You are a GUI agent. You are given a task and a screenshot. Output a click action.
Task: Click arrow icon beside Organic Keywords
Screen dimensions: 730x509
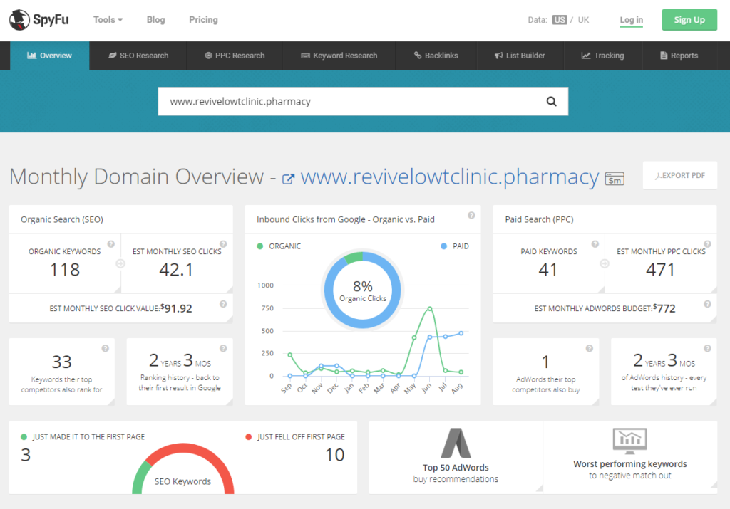(120, 263)
